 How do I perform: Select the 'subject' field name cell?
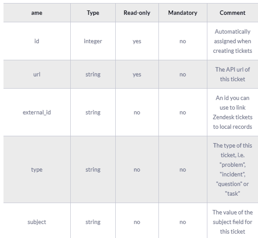pyautogui.click(x=37, y=222)
